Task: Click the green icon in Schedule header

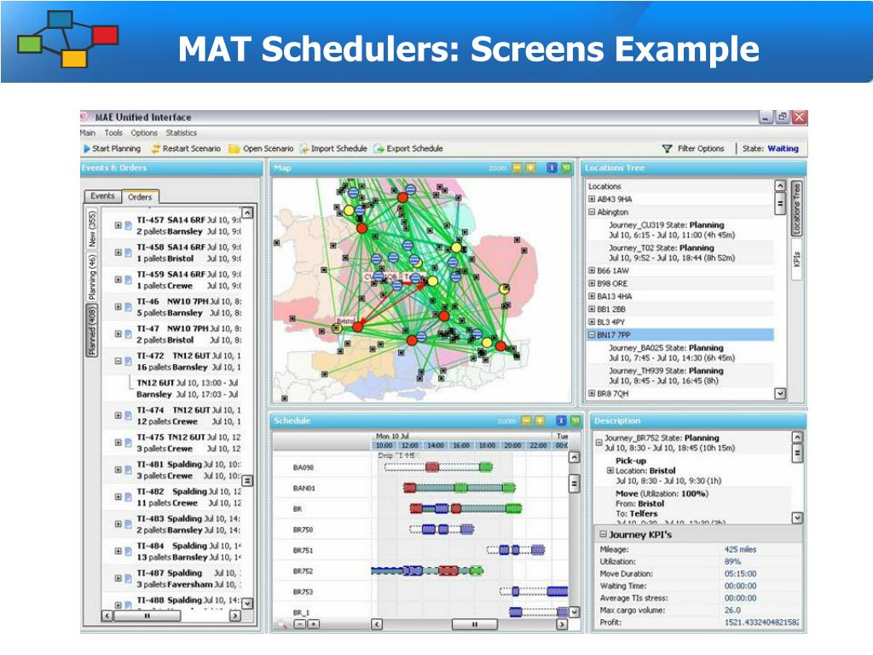Action: [575, 421]
